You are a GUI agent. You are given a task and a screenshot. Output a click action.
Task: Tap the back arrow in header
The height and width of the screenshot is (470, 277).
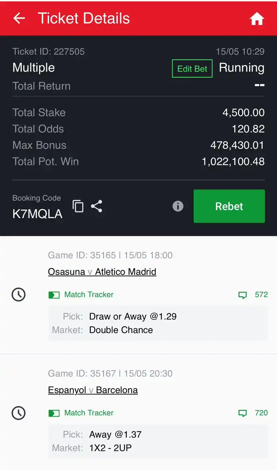point(19,18)
